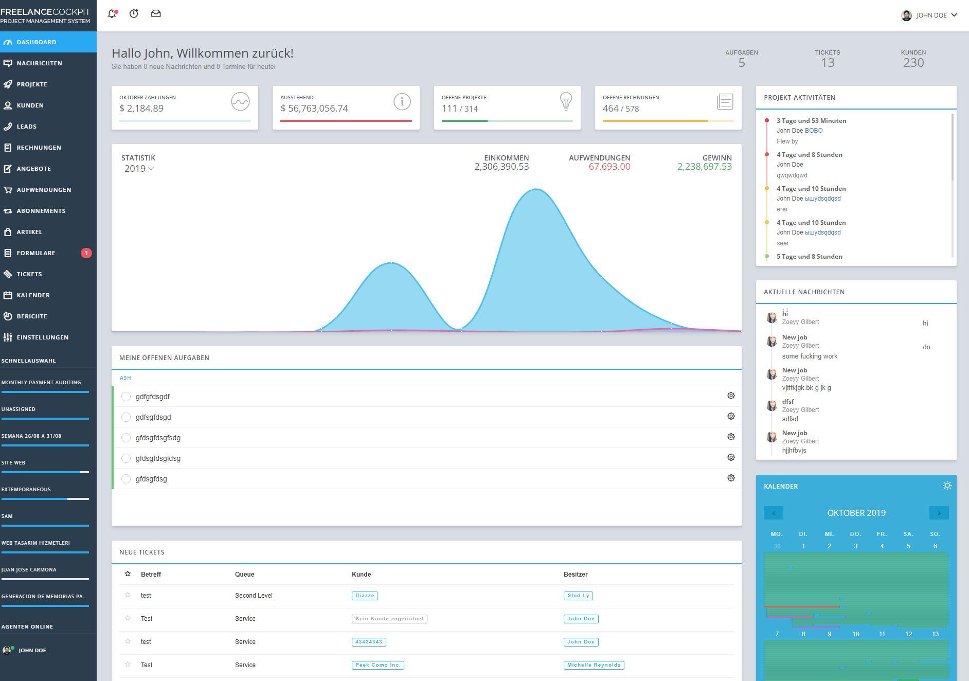This screenshot has height=681, width=969.
Task: Open the notifications bell icon
Action: [x=112, y=14]
